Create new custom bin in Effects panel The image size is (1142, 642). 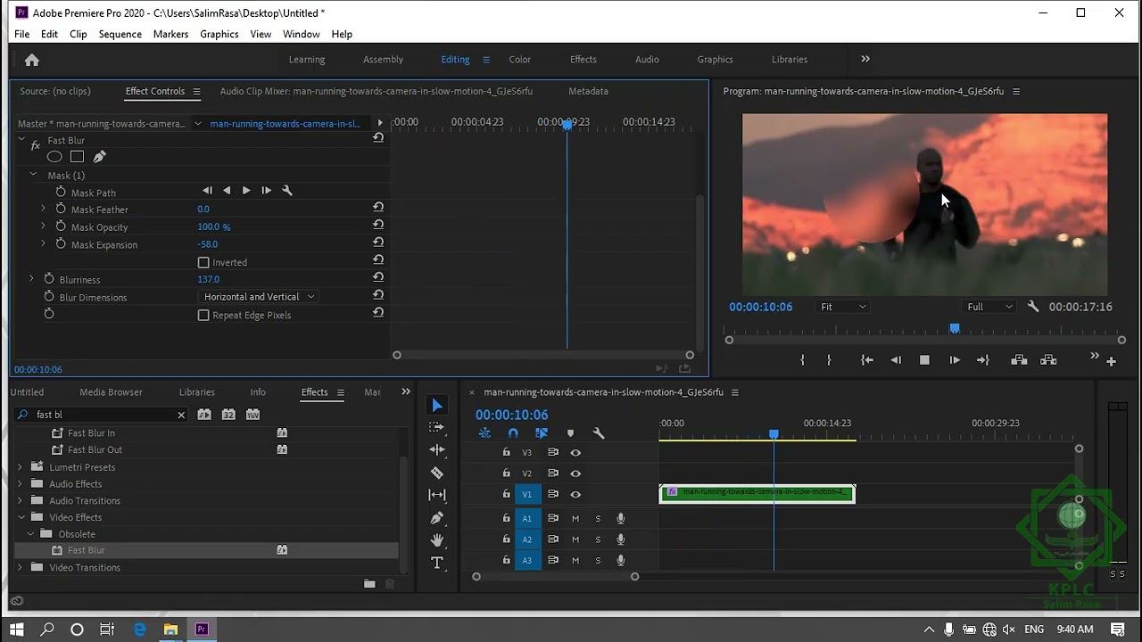pos(369,584)
